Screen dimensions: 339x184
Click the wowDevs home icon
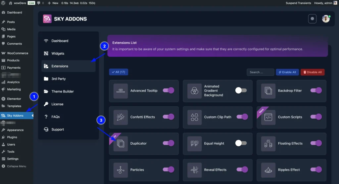coord(10,3)
